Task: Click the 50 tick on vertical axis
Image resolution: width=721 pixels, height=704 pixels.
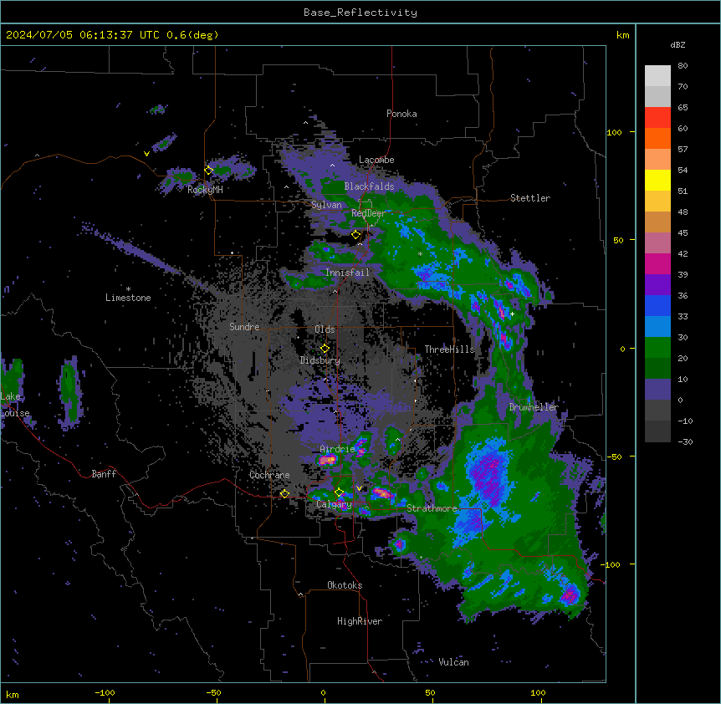Action: [x=618, y=240]
